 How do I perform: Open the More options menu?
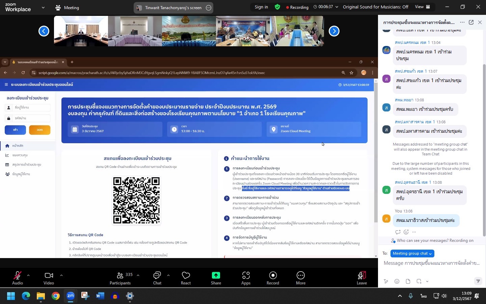(x=301, y=278)
